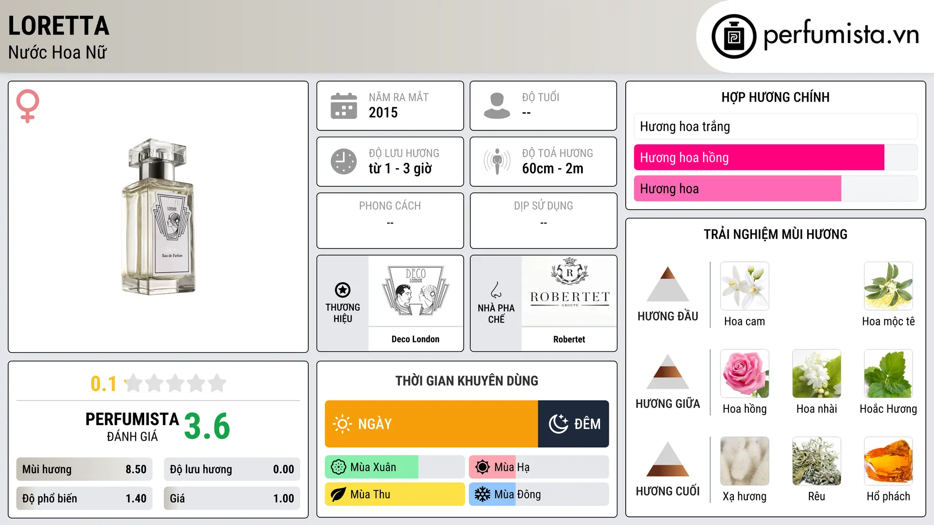Open the Xạ hương musk photo
The image size is (934, 525).
(745, 461)
